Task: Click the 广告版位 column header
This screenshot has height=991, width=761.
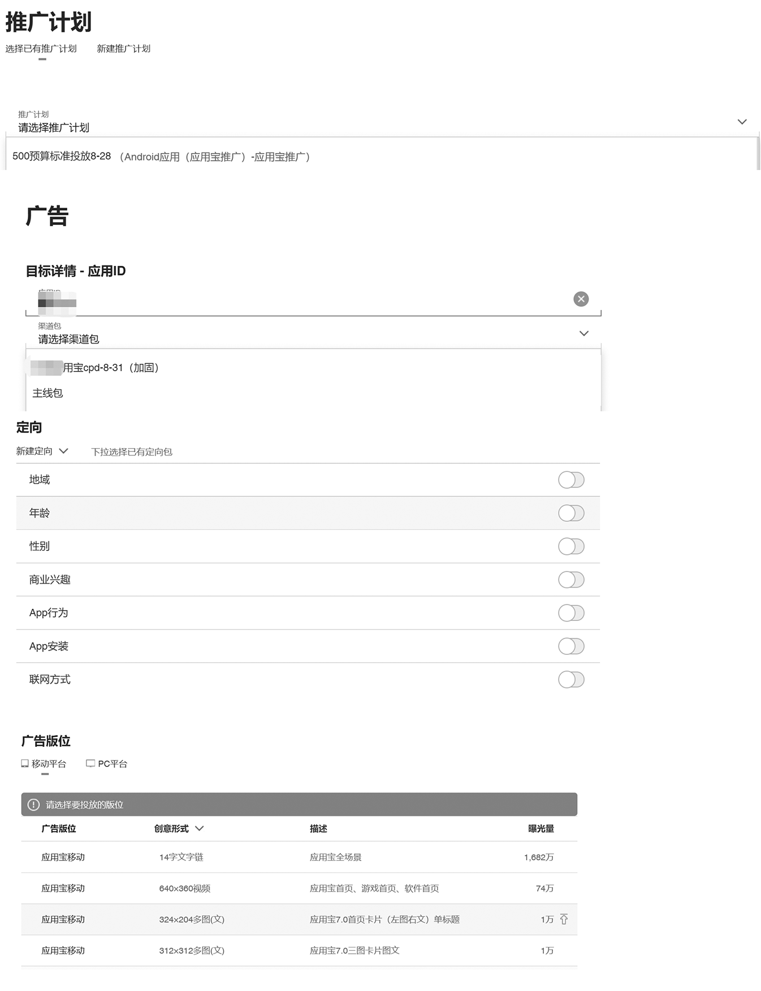Action: click(59, 828)
